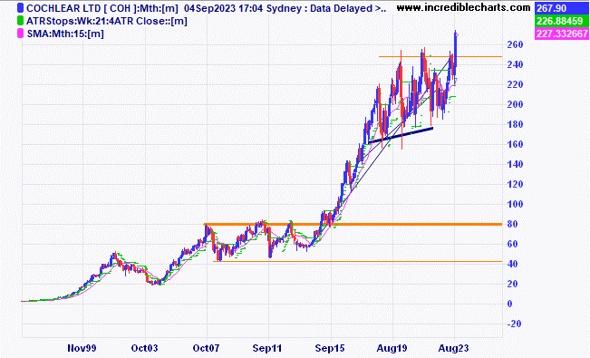
Task: Click the 227.332667 SMA value box
Action: (561, 34)
